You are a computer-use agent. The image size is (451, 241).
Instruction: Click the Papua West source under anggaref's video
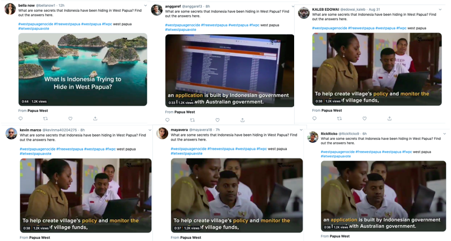(184, 112)
